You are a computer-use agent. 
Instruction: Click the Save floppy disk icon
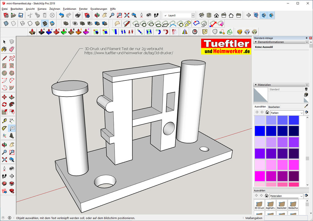point(21,15)
